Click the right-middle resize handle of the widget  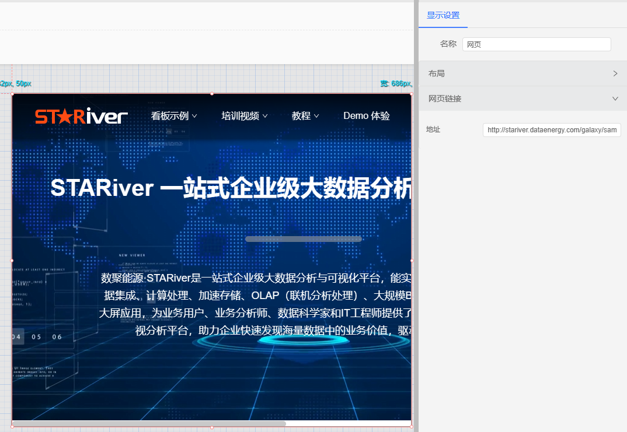tap(412, 261)
